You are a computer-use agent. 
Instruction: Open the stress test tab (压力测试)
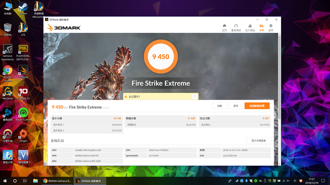[x=250, y=28]
